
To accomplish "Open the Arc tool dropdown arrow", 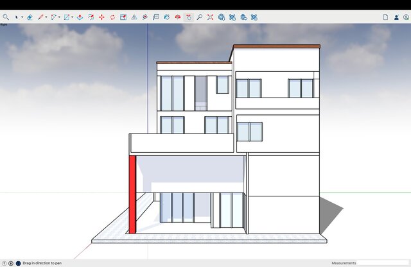I will (x=59, y=17).
